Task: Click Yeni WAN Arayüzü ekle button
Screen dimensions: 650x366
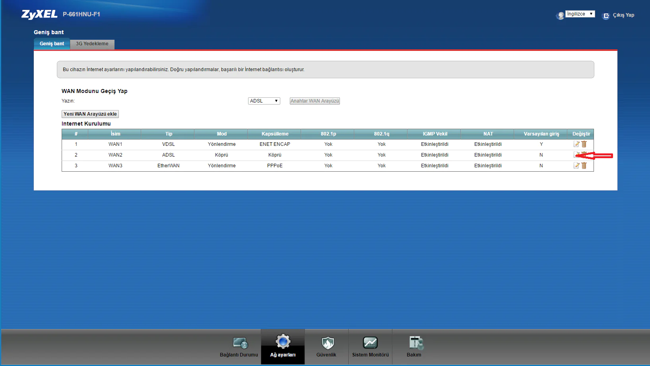Action: pos(90,114)
